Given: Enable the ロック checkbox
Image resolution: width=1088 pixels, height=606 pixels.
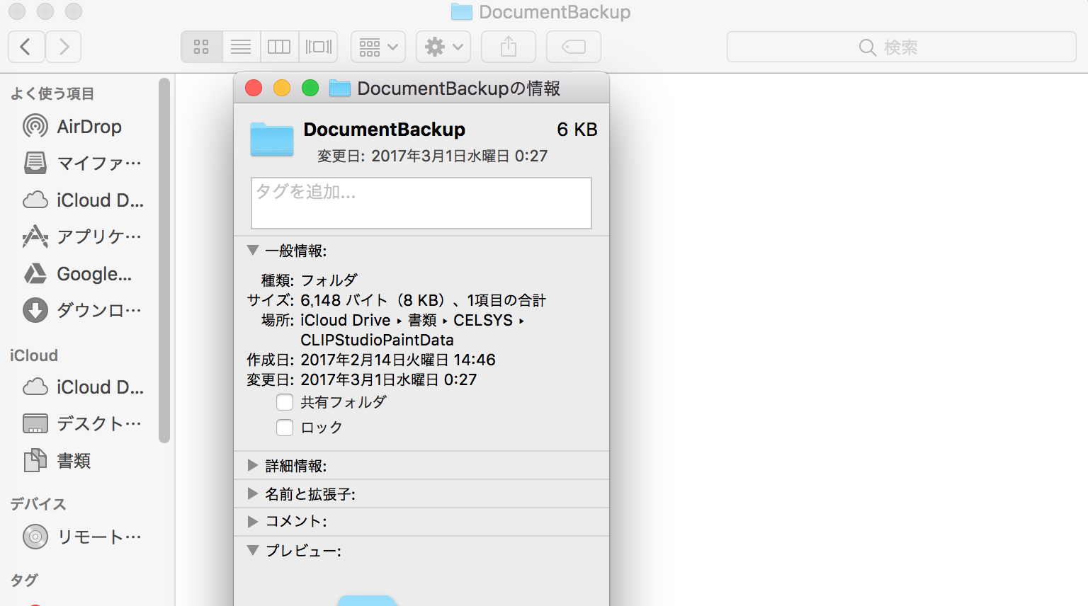Looking at the screenshot, I should tap(285, 428).
